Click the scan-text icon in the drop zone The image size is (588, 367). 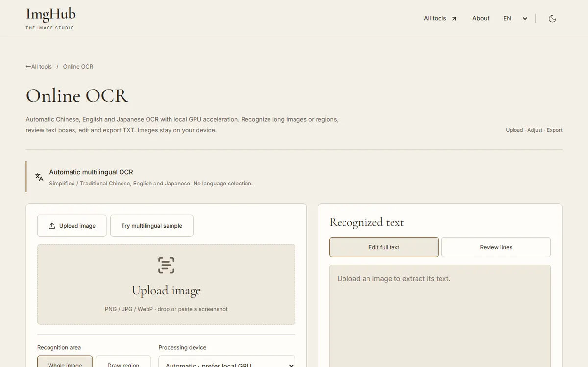click(x=166, y=265)
